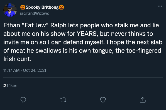This screenshot has width=166, height=110.
Task: Click the pumpkin emoji after Spooky Britbong
Action: pyautogui.click(x=61, y=7)
